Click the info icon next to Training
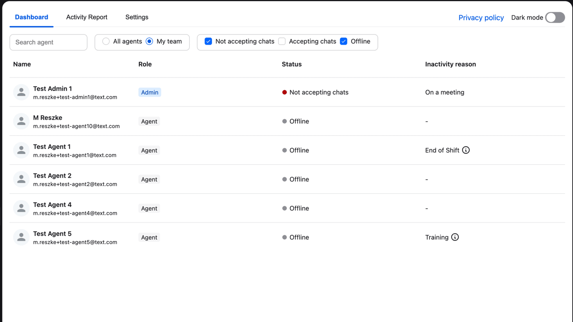The width and height of the screenshot is (573, 322). click(455, 237)
